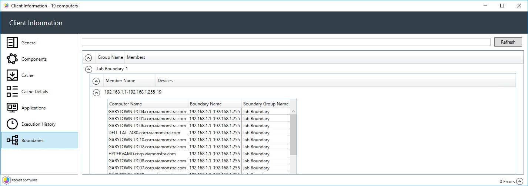Click Lab Boundary cell in DELL-LAT-7480 row

[265, 133]
